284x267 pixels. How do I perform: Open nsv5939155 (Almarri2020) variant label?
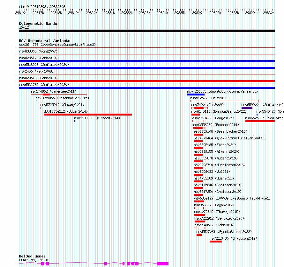[217, 151]
